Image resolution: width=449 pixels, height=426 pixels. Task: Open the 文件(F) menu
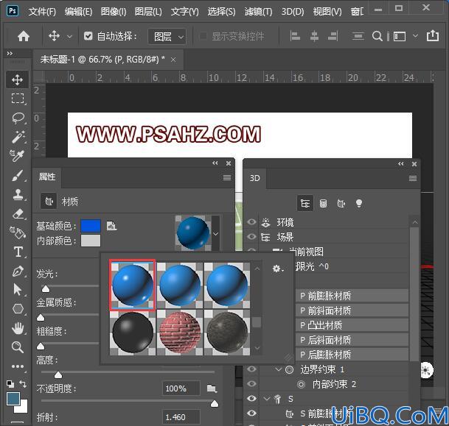tap(42, 12)
